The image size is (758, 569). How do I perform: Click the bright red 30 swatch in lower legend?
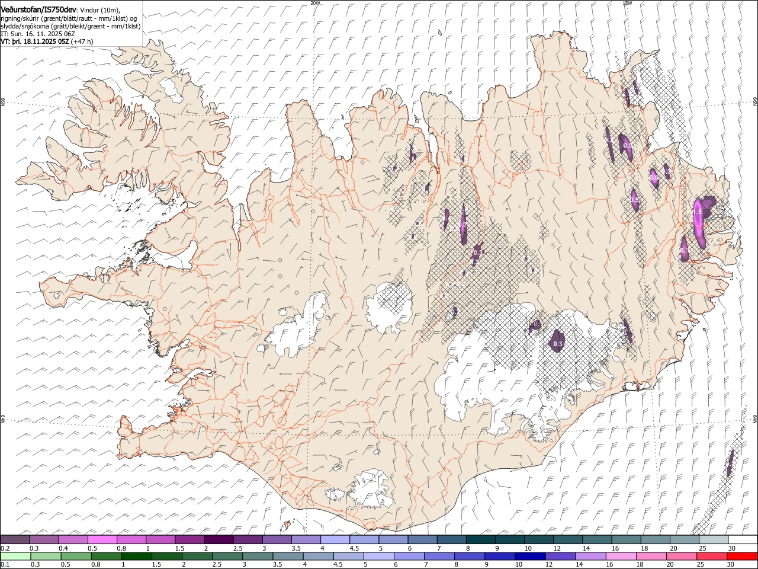742,557
